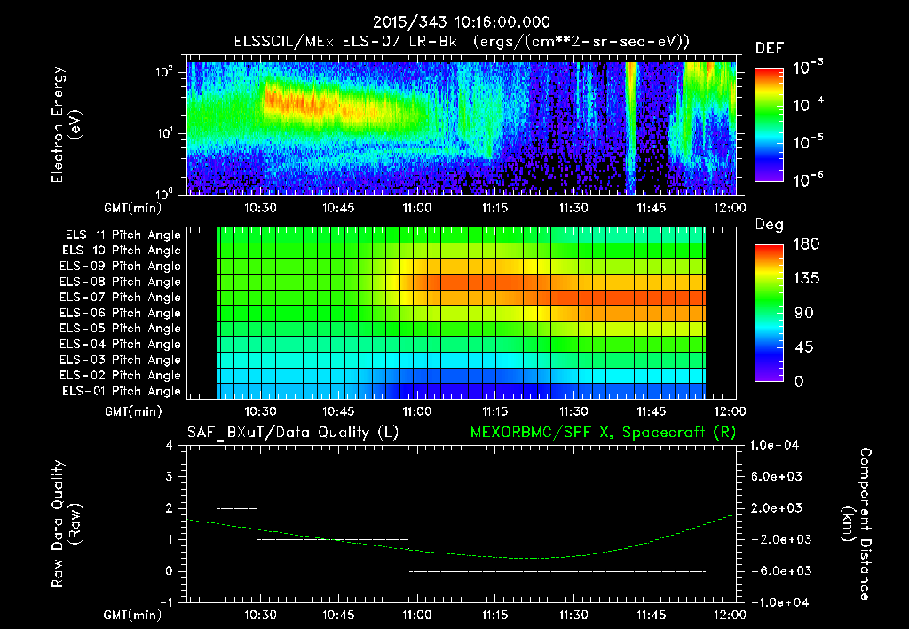Click the 10^-3 value on the DEF scale
The image size is (909, 629).
tap(808, 68)
